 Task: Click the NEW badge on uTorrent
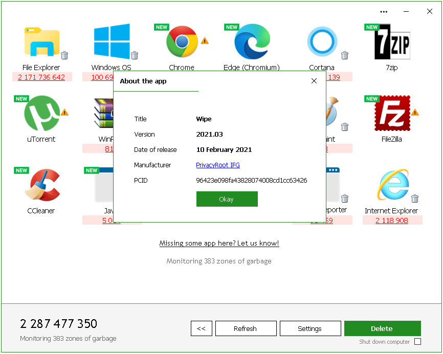coord(21,99)
